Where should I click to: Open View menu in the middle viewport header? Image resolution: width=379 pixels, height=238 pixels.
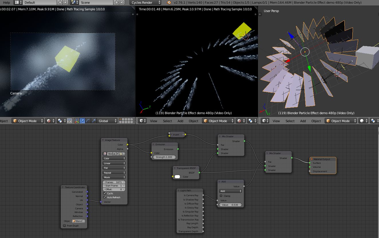(154, 121)
